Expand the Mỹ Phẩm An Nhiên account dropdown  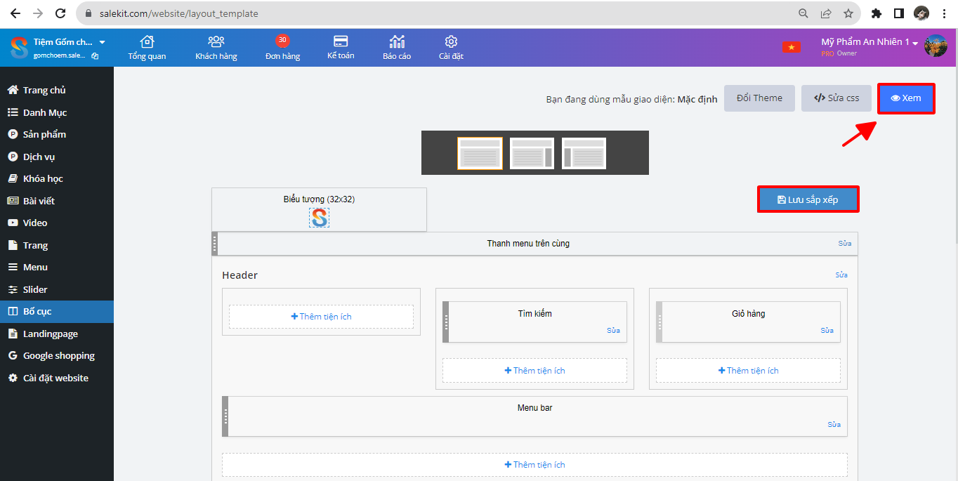[915, 43]
